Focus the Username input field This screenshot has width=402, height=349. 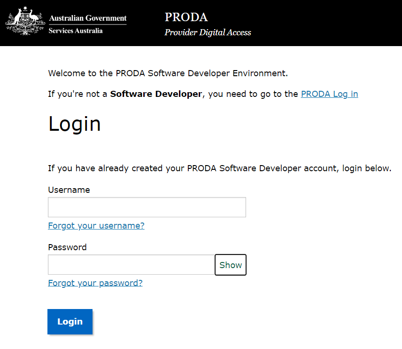[147, 207]
